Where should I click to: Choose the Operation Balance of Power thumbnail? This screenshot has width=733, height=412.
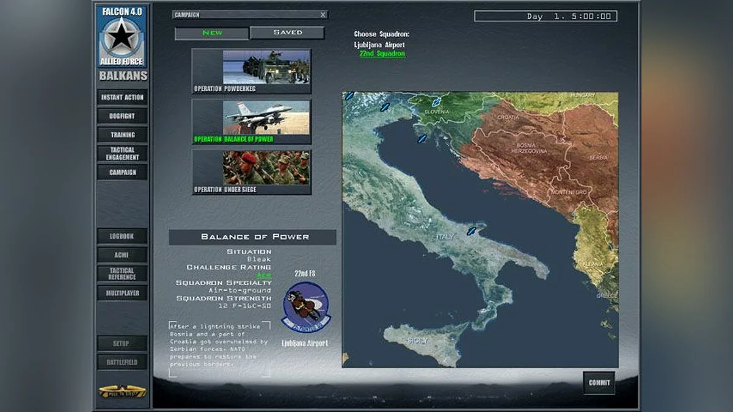coord(251,121)
